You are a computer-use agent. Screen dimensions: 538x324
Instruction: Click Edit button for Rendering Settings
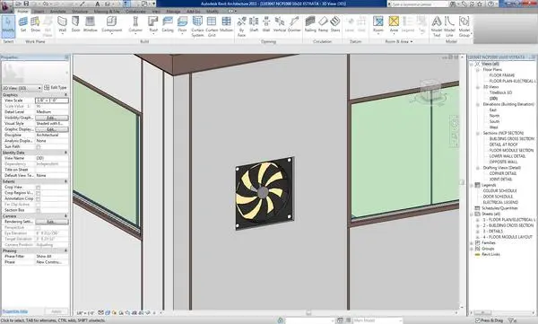[52, 222]
